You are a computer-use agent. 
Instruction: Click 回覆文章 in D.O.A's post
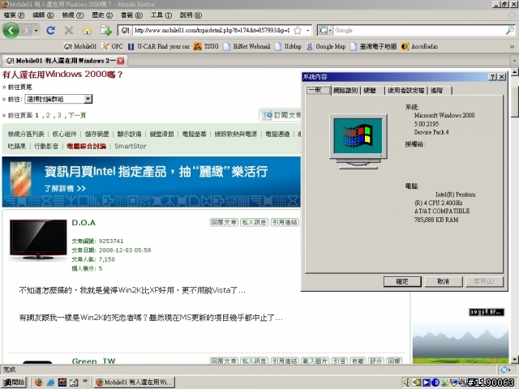pos(224,222)
